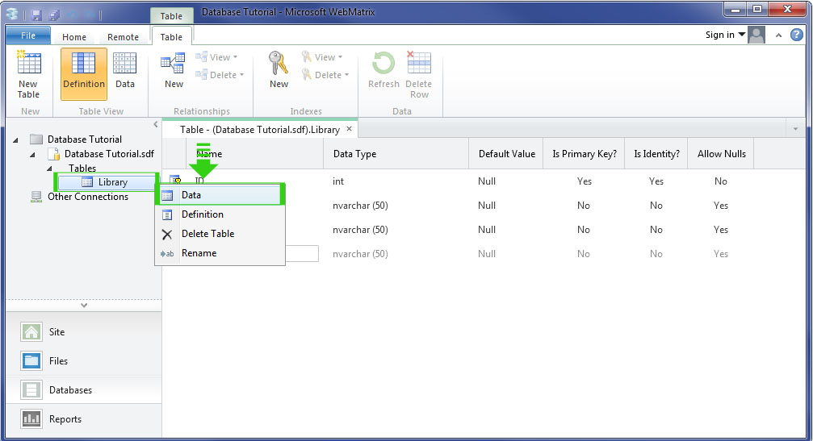Click the down chevron above workspace selector
Viewport: 813px width, 441px height.
84,306
